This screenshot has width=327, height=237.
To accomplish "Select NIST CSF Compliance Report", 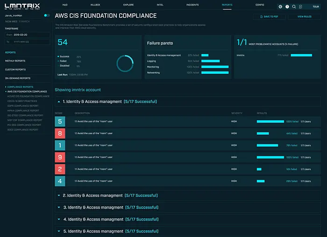I will pyautogui.click(x=25, y=120).
